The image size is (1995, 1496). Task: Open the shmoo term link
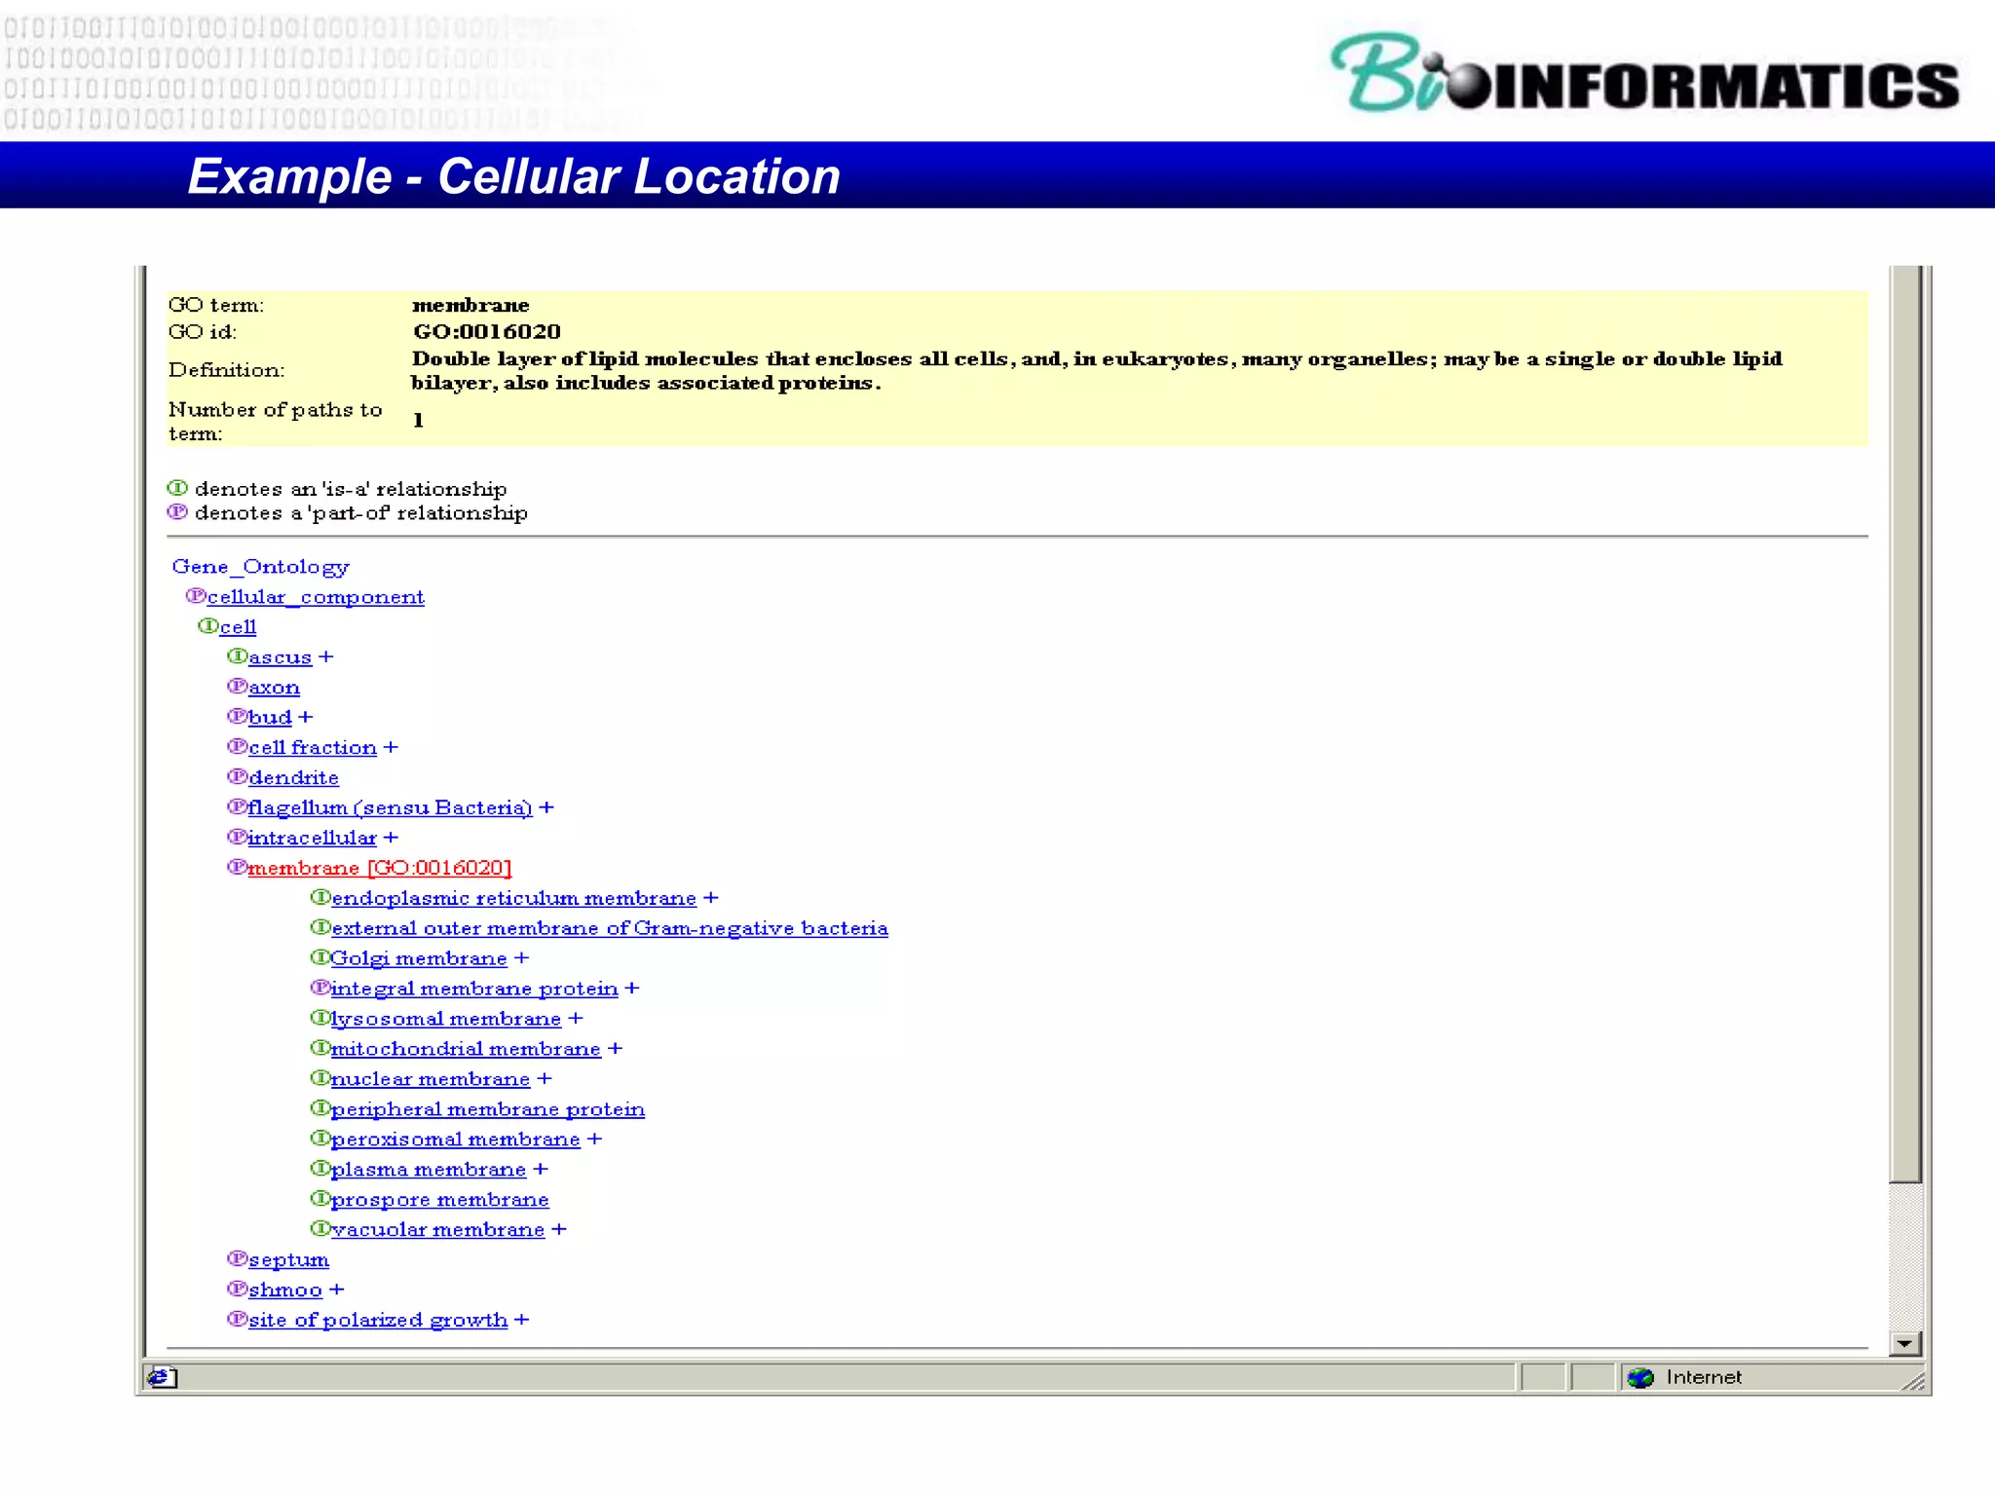pyautogui.click(x=285, y=1290)
